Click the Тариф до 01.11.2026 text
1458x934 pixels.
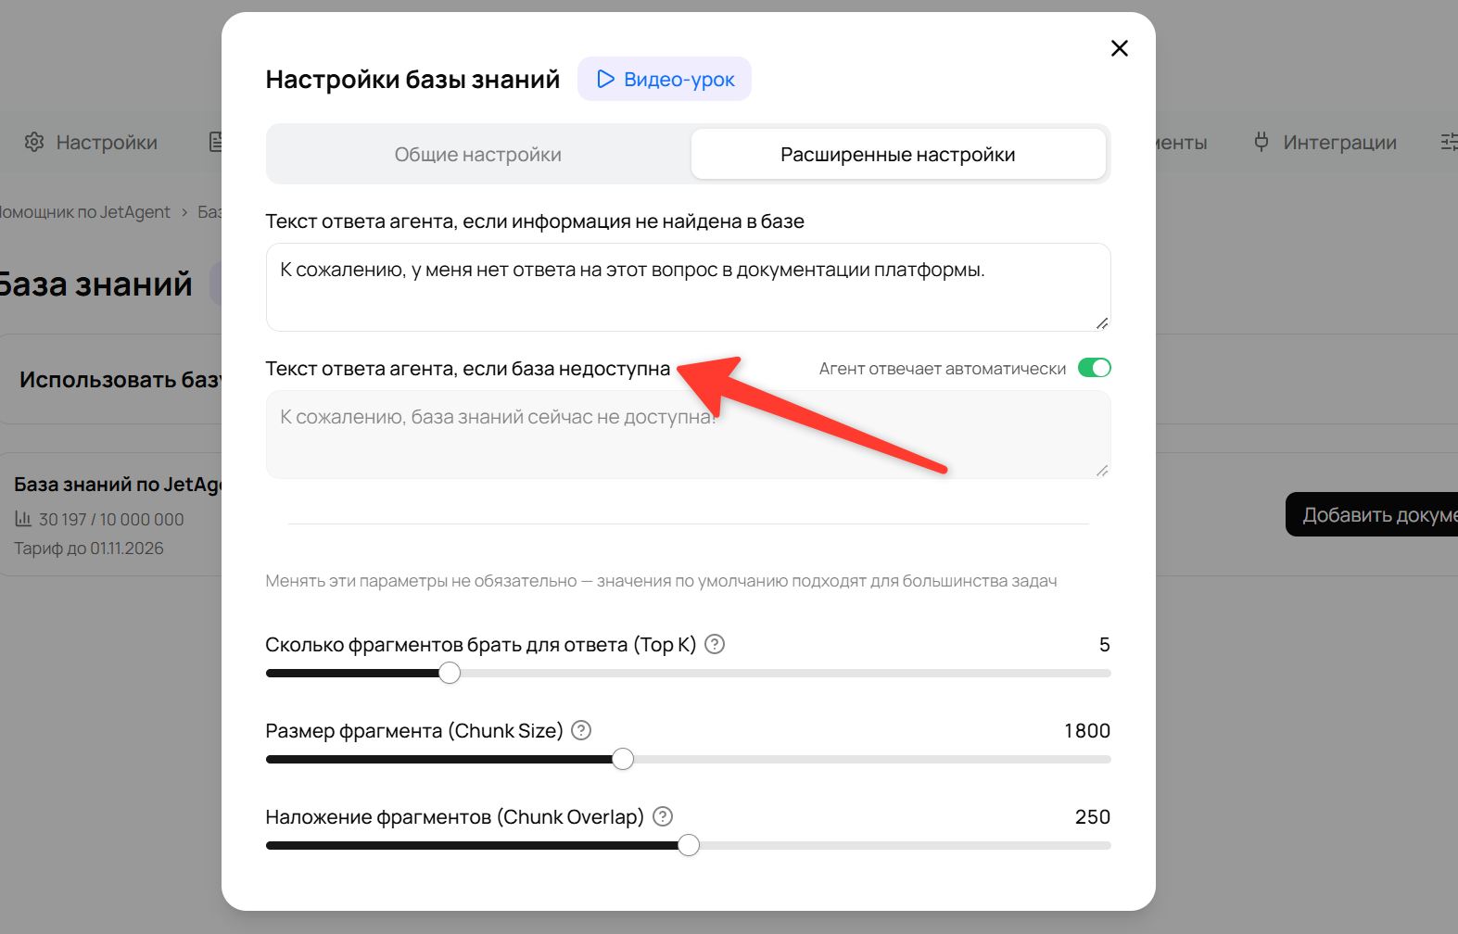[x=89, y=549]
